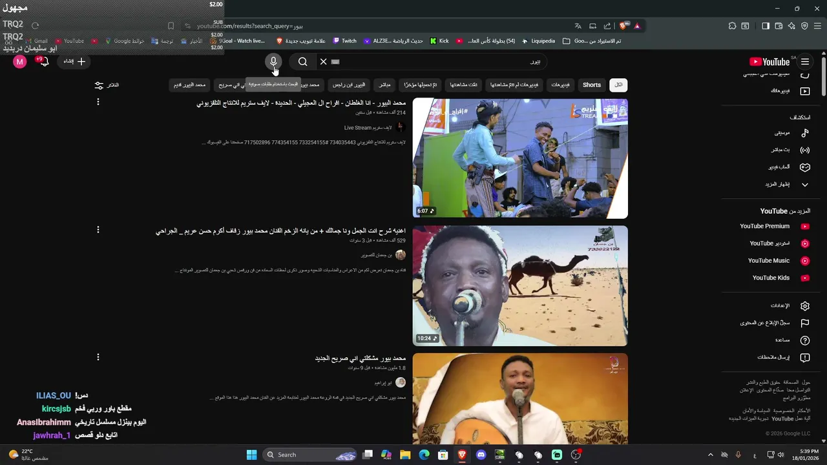
Task: Expand 'إظهار المزيد' in sidebar
Action: coord(786,185)
